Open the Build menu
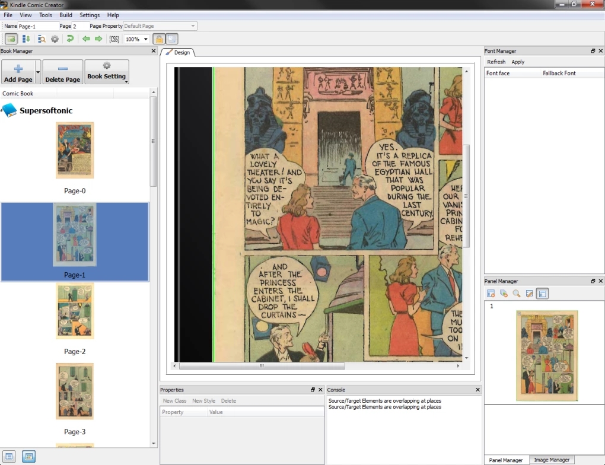The height and width of the screenshot is (465, 605). pos(66,15)
